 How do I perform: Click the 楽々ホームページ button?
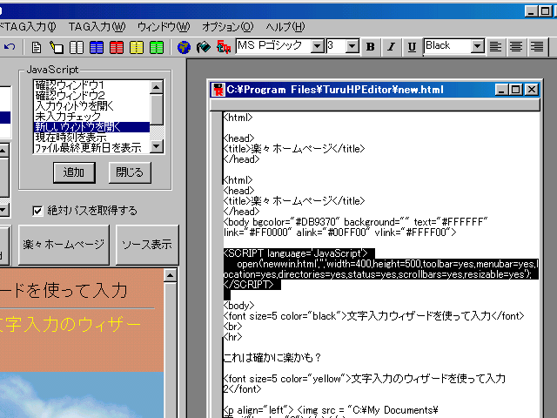pyautogui.click(x=64, y=245)
